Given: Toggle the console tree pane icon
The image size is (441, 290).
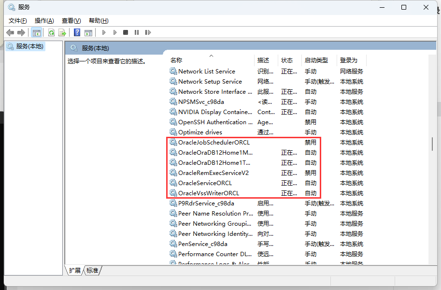Looking at the screenshot, I should (x=37, y=33).
